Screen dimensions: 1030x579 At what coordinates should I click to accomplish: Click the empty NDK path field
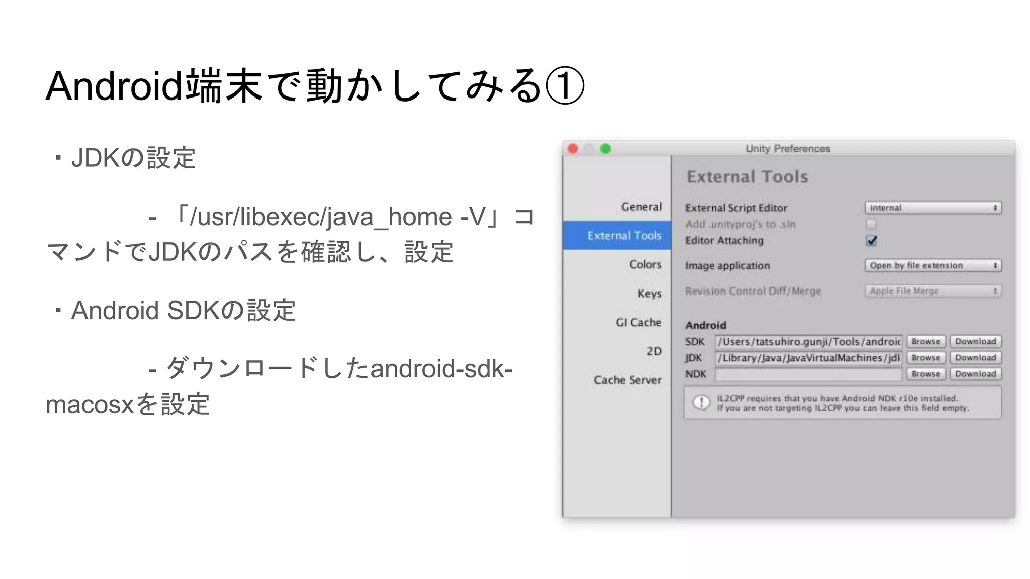click(808, 374)
